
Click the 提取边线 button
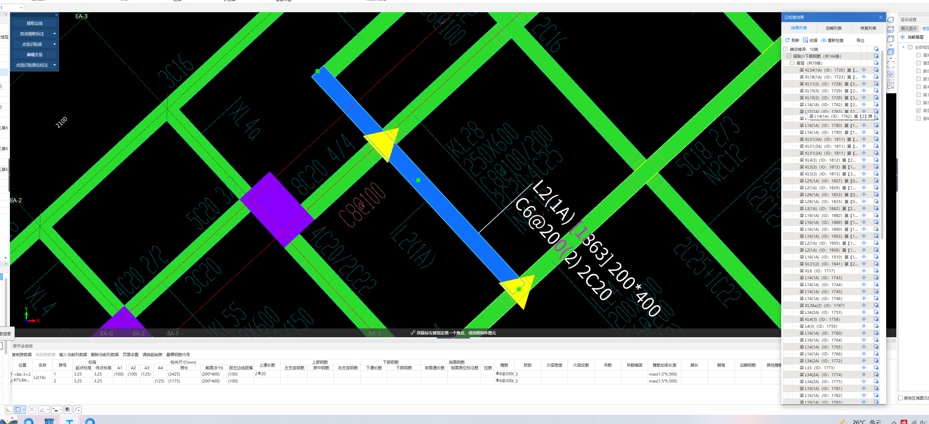tap(34, 23)
